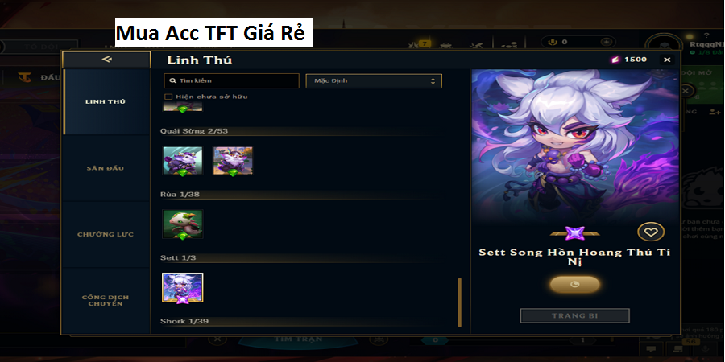Click the magnifier icon in search box
The height and width of the screenshot is (362, 725).
(x=173, y=80)
